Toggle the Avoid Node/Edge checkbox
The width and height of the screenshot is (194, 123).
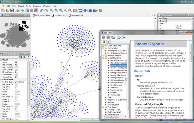click(x=16, y=75)
